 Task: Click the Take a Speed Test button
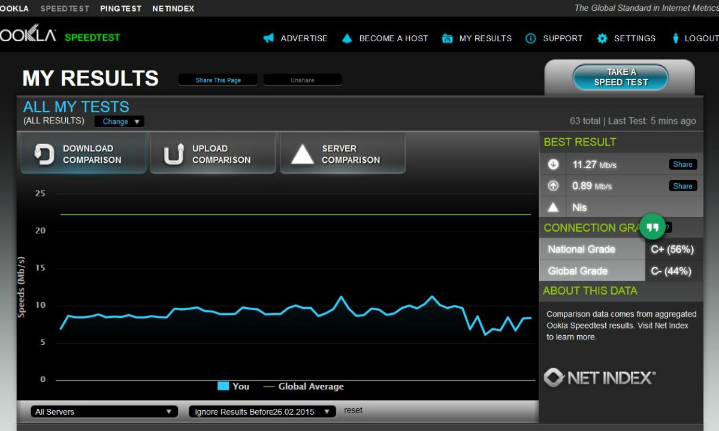621,77
